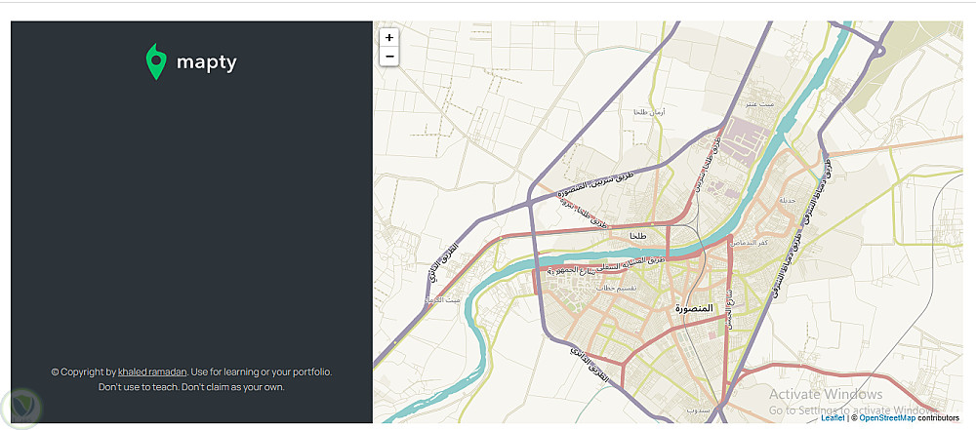The image size is (976, 430).
Task: Click the طلخا town label on map
Action: click(x=639, y=237)
